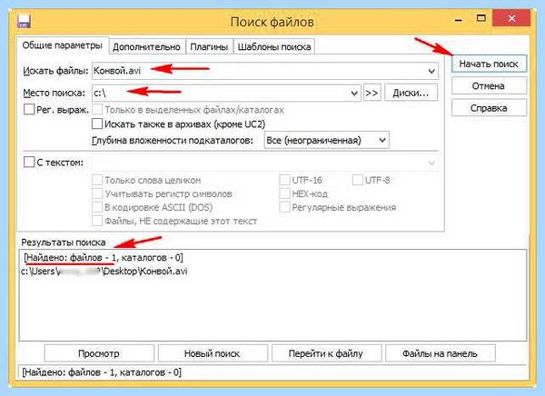Open the Общие параметры tab
The width and height of the screenshot is (545, 396).
point(63,45)
